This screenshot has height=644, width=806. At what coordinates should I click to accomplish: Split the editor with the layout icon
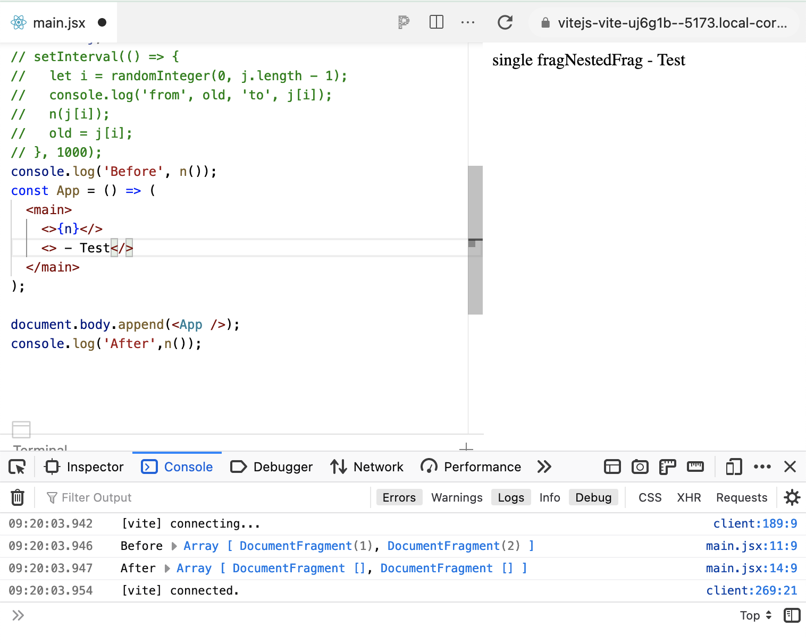436,22
